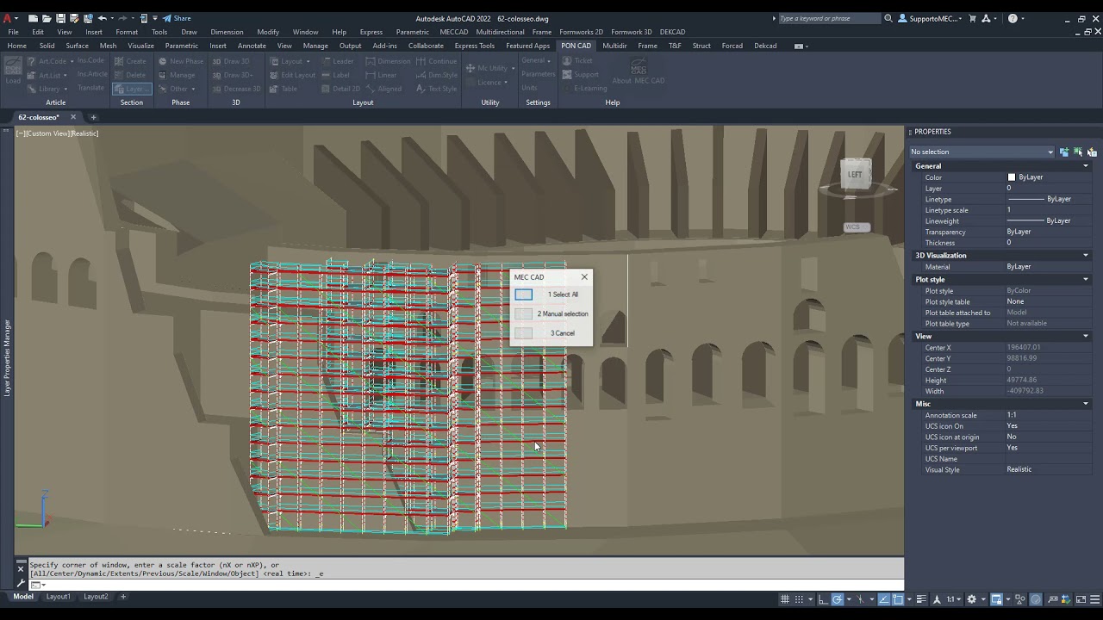Expand the Other dropdown in Phase panel
Viewport: 1103px width, 620px height.
(x=178, y=89)
